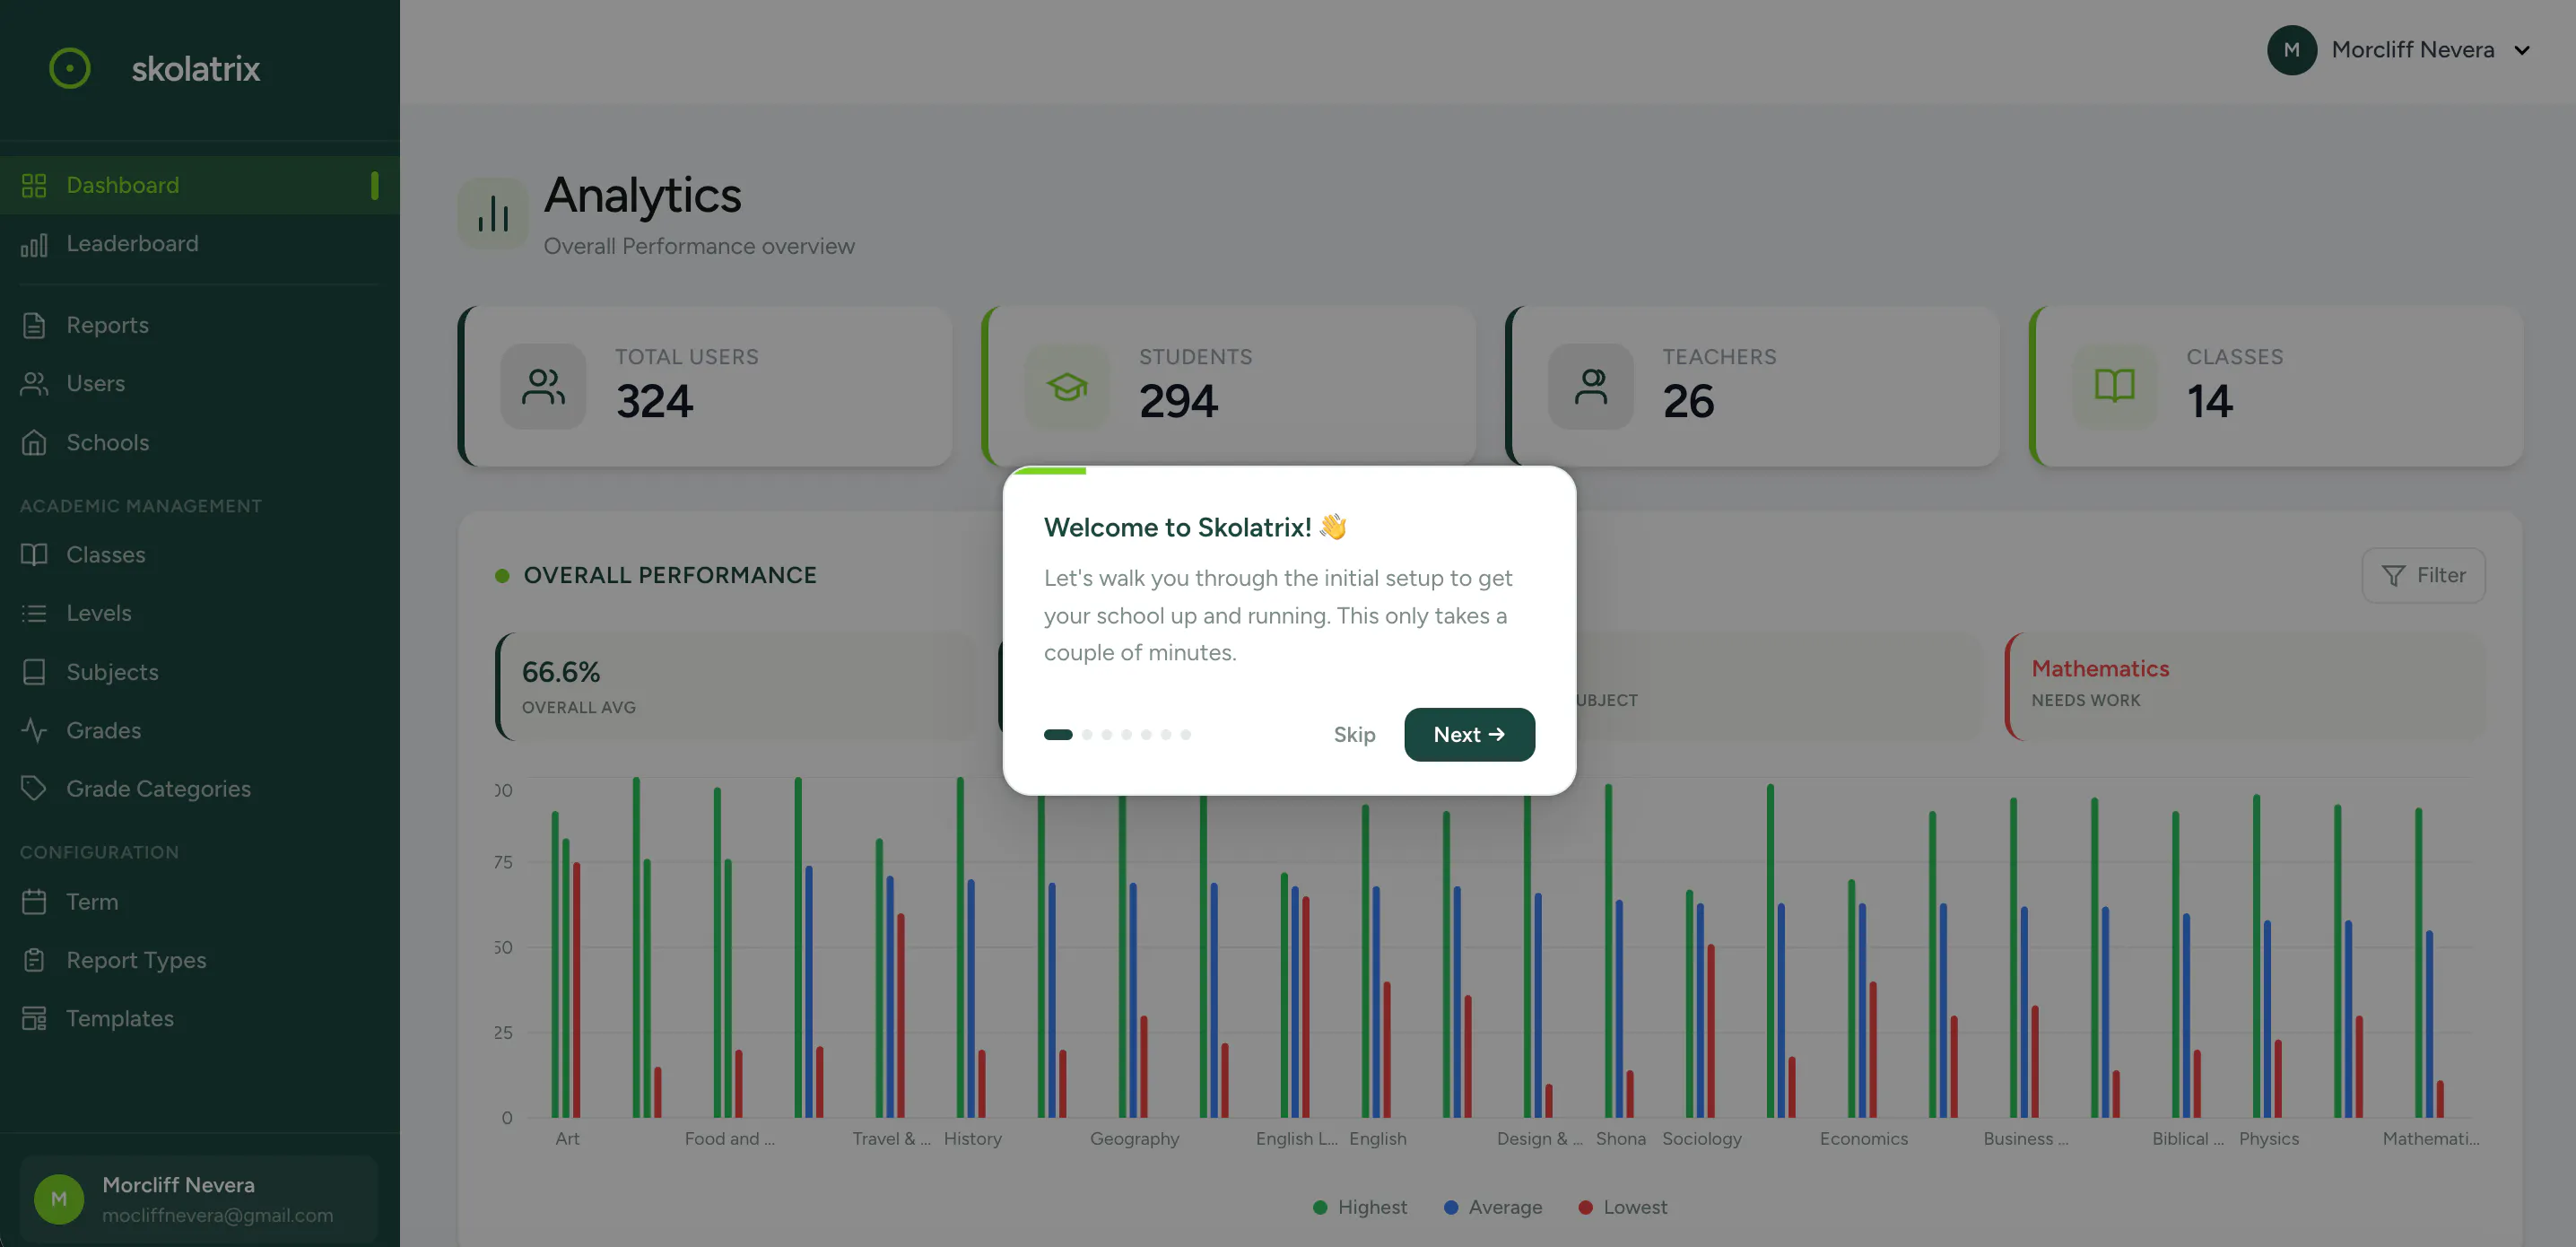Screen dimensions: 2576x1247
Task: Open the Templates sidebar link
Action: pos(200,1018)
